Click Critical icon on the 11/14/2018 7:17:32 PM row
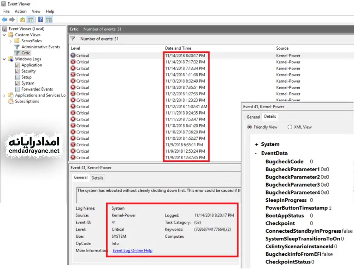The height and width of the screenshot is (269, 354). coord(73,62)
